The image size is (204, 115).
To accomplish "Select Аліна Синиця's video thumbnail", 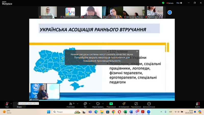I will [49, 12].
